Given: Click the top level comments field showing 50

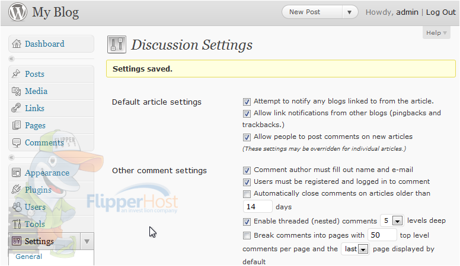Looking at the screenshot, I should click(x=382, y=235).
